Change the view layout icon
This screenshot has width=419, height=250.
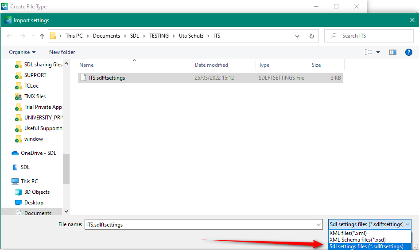tap(369, 52)
